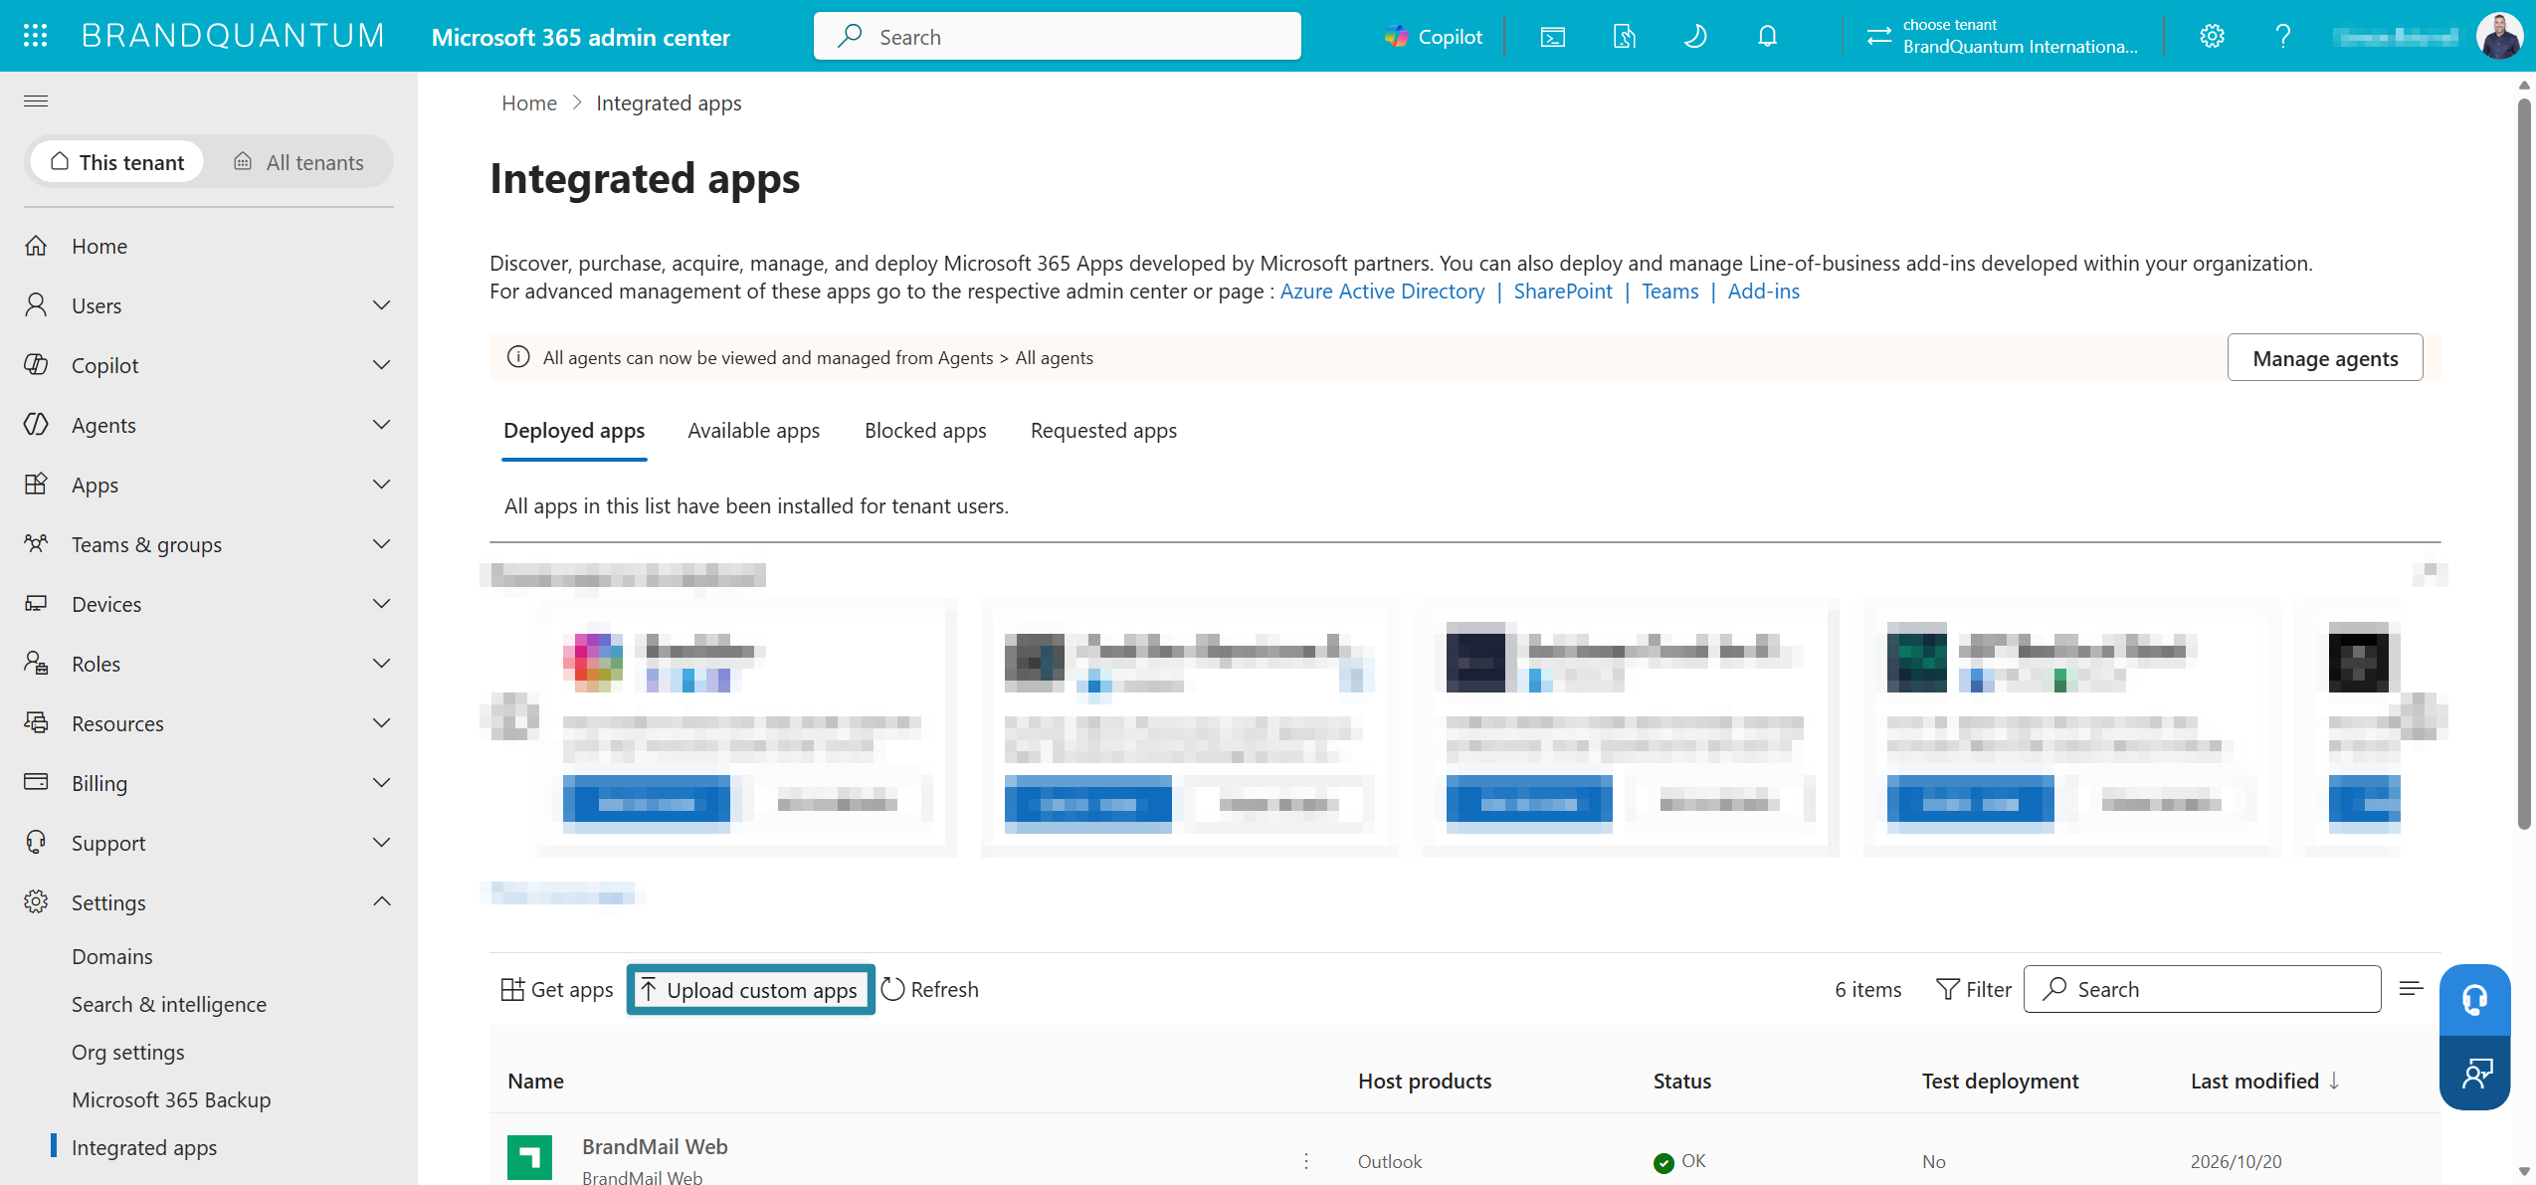Viewport: 2536px width, 1185px height.
Task: Open the Cloud Shell terminal icon
Action: [1553, 37]
